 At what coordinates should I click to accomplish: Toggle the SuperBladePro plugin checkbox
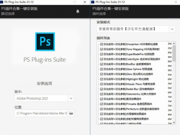pyautogui.click(x=101, y=54)
